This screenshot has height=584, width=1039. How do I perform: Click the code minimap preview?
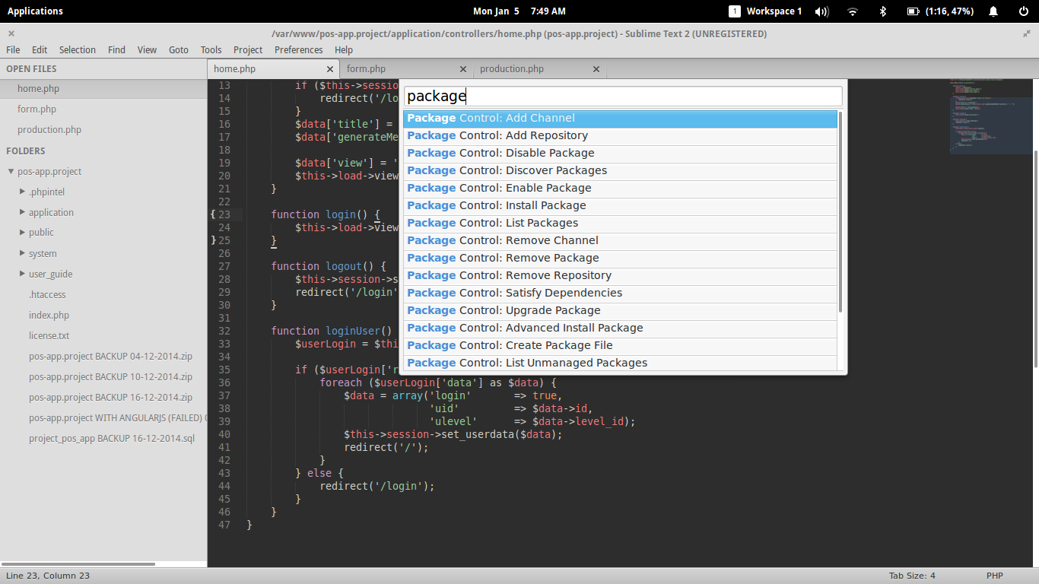pos(990,116)
